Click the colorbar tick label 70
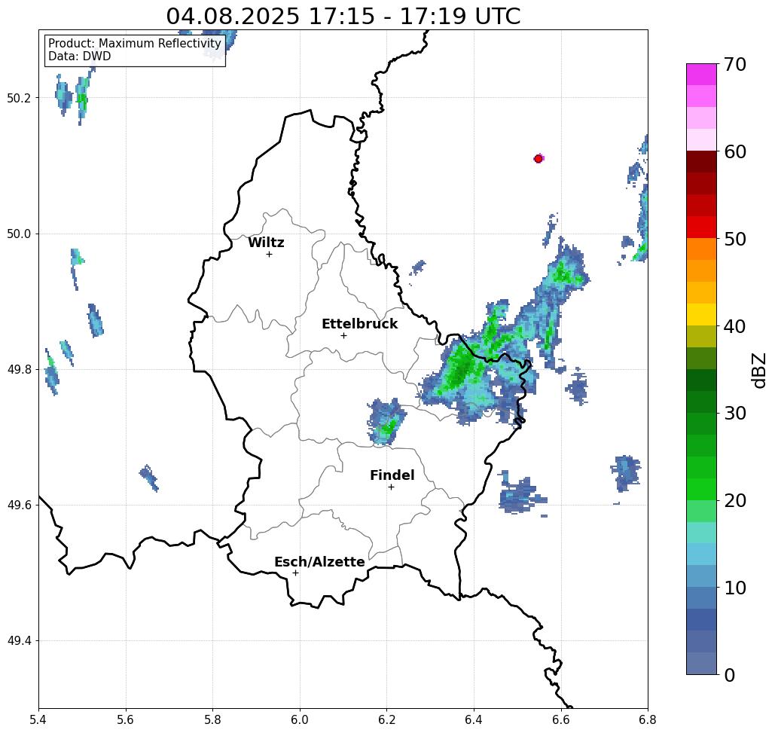The image size is (775, 733). click(734, 64)
